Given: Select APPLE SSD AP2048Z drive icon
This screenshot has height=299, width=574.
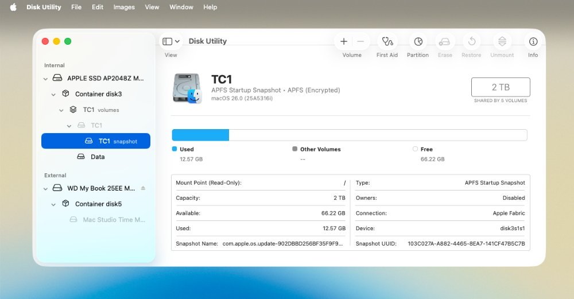Looking at the screenshot, I should click(57, 77).
